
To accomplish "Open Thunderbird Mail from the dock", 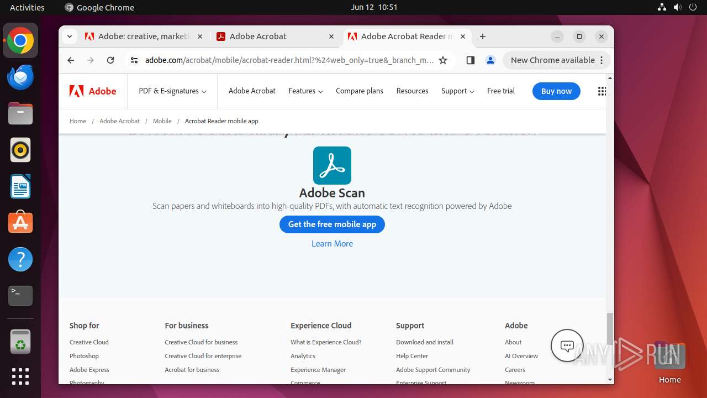I will [20, 77].
